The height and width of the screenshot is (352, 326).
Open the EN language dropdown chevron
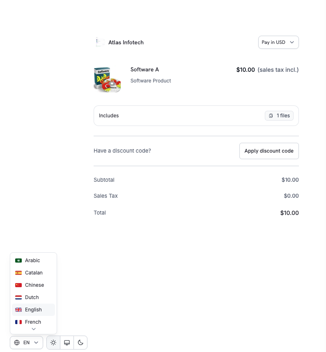[36, 343]
